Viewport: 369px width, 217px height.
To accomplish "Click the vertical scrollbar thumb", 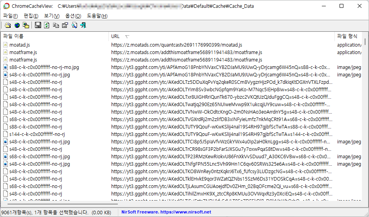I will [365, 42].
